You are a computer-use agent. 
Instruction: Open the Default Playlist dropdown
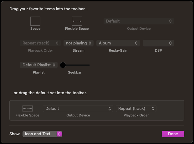point(39,65)
